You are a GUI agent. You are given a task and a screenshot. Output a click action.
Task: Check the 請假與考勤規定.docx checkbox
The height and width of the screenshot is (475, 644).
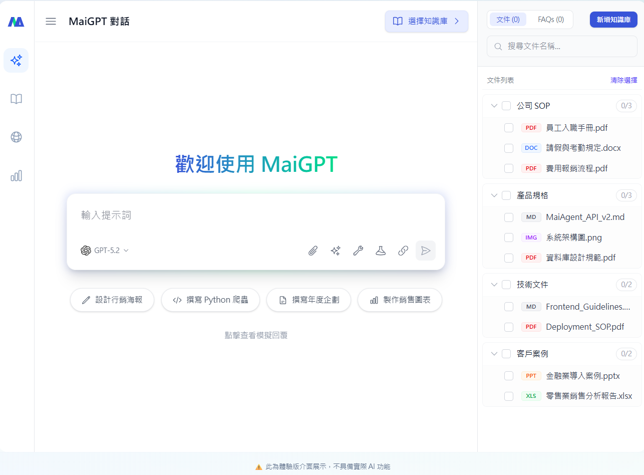[509, 148]
